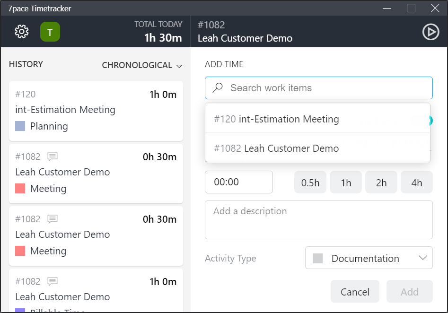Pick the 2h quick time button
This screenshot has width=448, height=313.
(x=381, y=182)
